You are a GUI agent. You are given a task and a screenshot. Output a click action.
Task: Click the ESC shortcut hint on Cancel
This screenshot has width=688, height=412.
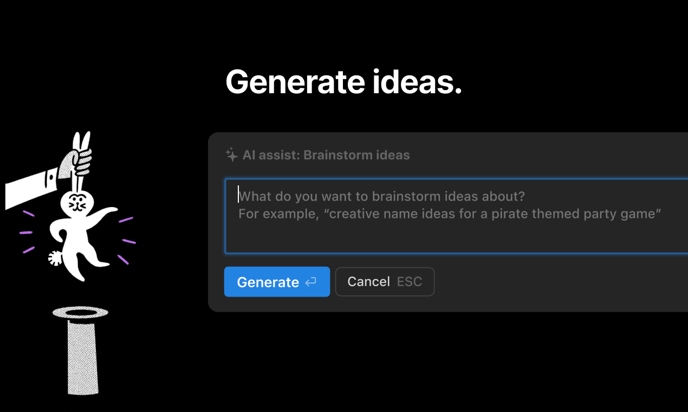pyautogui.click(x=410, y=282)
